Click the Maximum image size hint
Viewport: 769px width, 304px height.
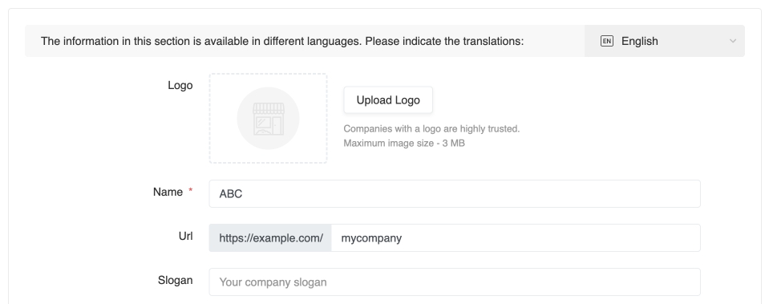point(404,143)
